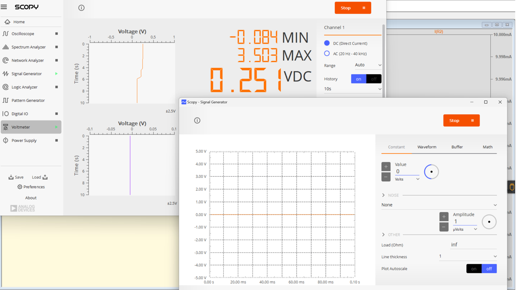Click the Save button
The height and width of the screenshot is (290, 516).
pyautogui.click(x=16, y=177)
